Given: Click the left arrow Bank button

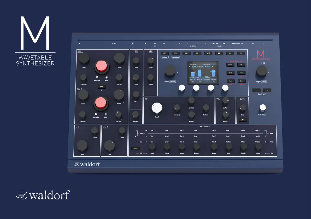Looking at the screenshot, I should point(256,90).
